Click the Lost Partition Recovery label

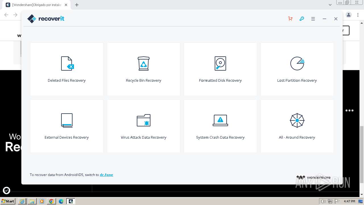pyautogui.click(x=297, y=80)
